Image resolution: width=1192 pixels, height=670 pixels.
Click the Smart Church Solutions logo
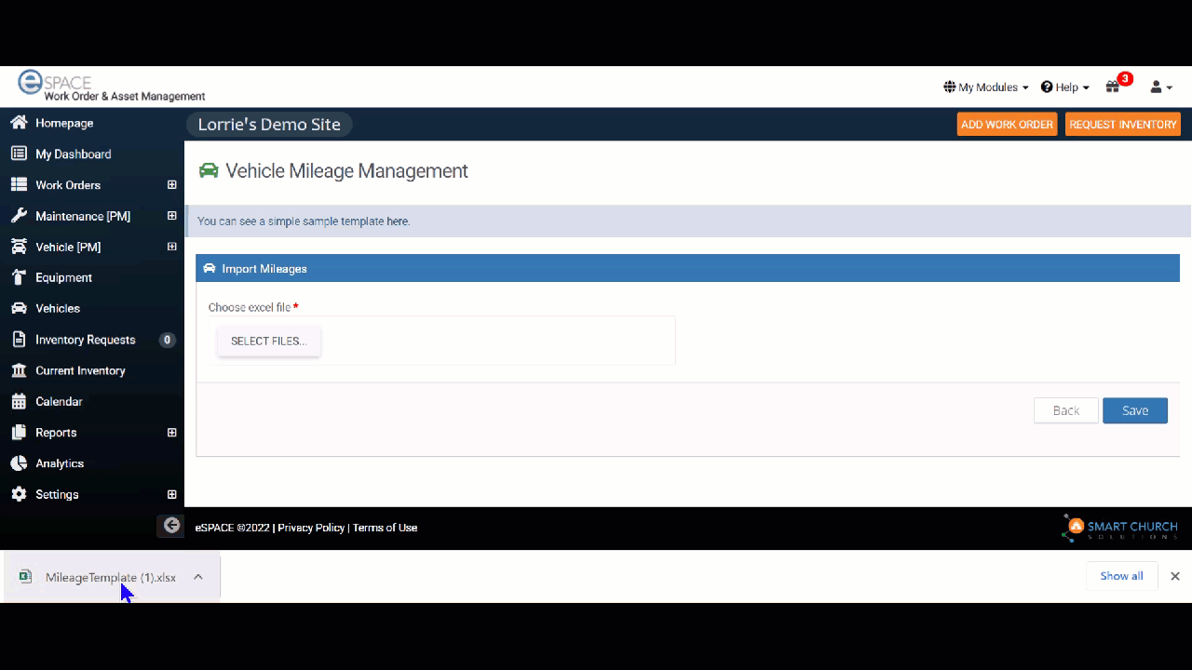[x=1120, y=528]
